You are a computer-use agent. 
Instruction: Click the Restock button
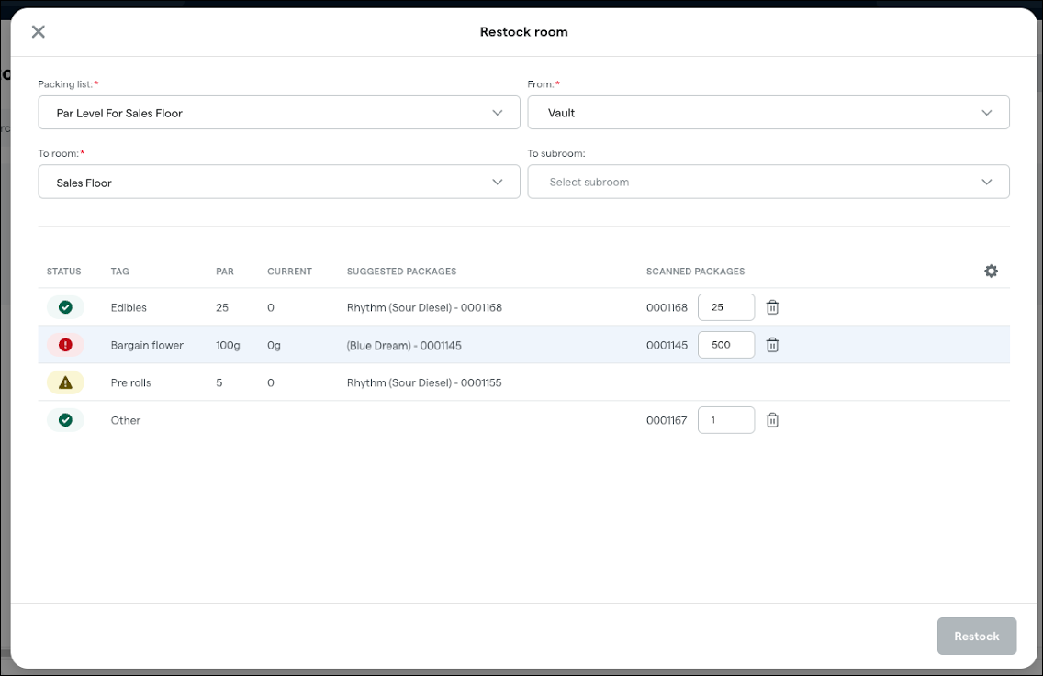[x=977, y=636]
